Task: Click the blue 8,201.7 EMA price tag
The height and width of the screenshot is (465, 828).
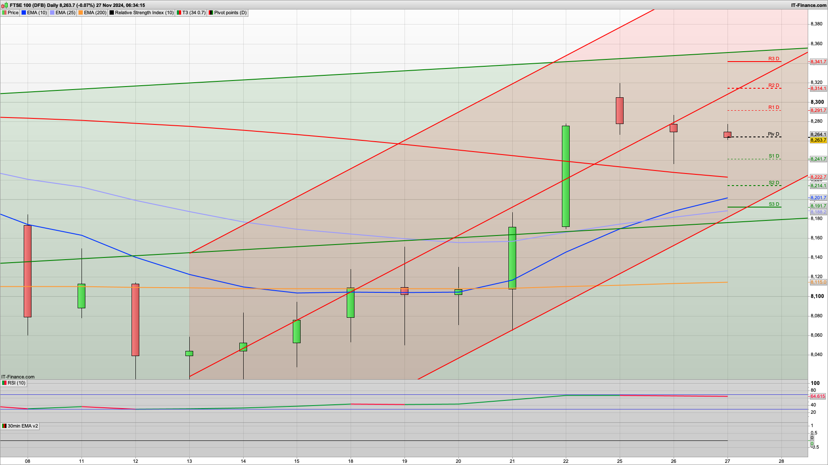Action: coord(818,198)
